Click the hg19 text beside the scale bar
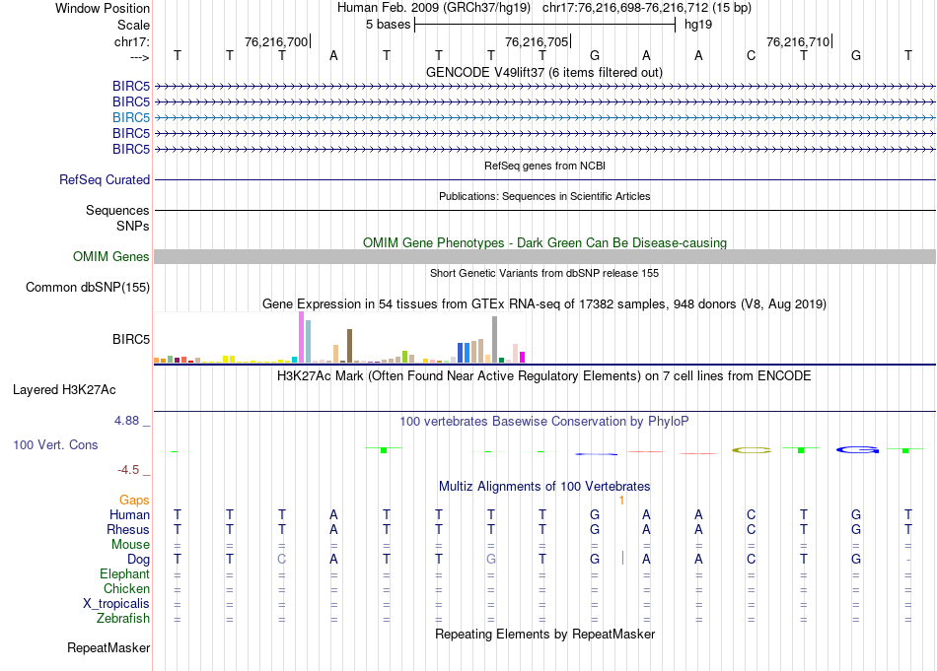Viewport: 937px width, 671px height. (698, 25)
